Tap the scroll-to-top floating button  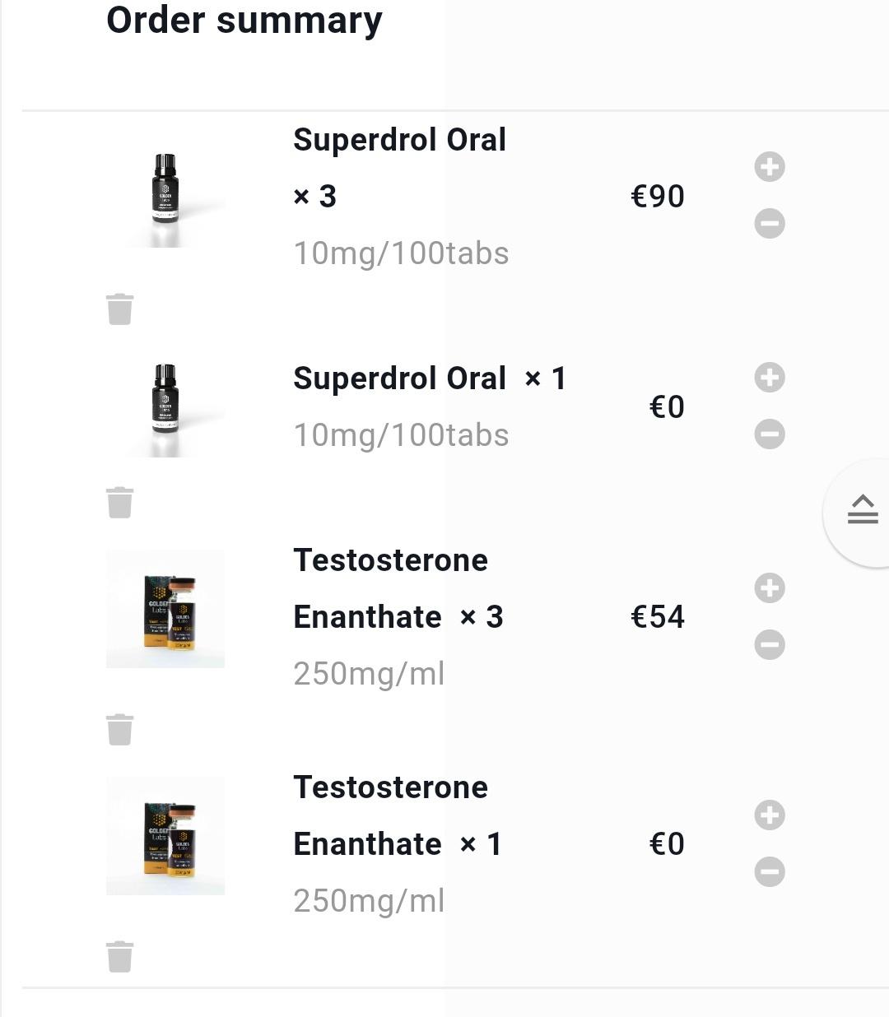point(862,512)
